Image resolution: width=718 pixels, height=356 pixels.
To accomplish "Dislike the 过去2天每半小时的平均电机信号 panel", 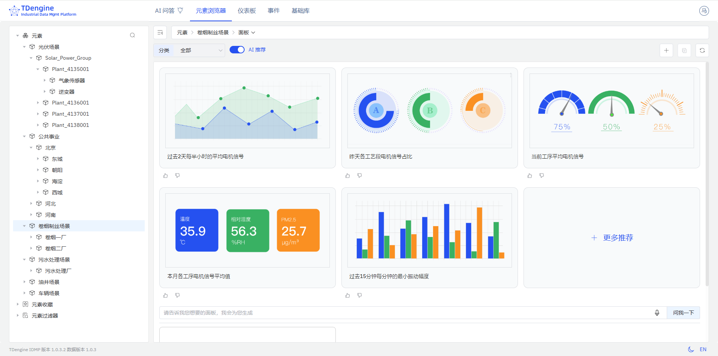I will 178,175.
